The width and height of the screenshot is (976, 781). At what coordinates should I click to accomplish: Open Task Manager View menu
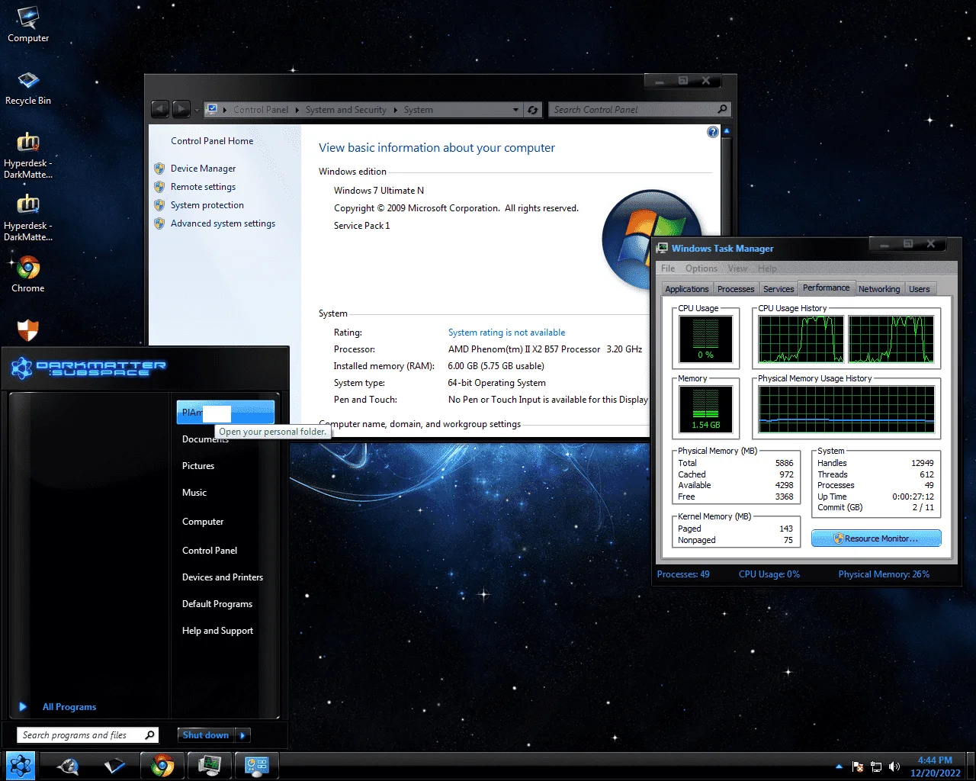point(737,268)
